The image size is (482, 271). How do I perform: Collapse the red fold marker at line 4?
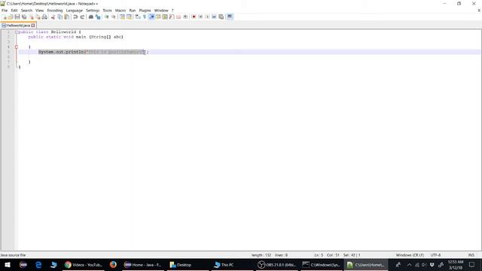17,47
